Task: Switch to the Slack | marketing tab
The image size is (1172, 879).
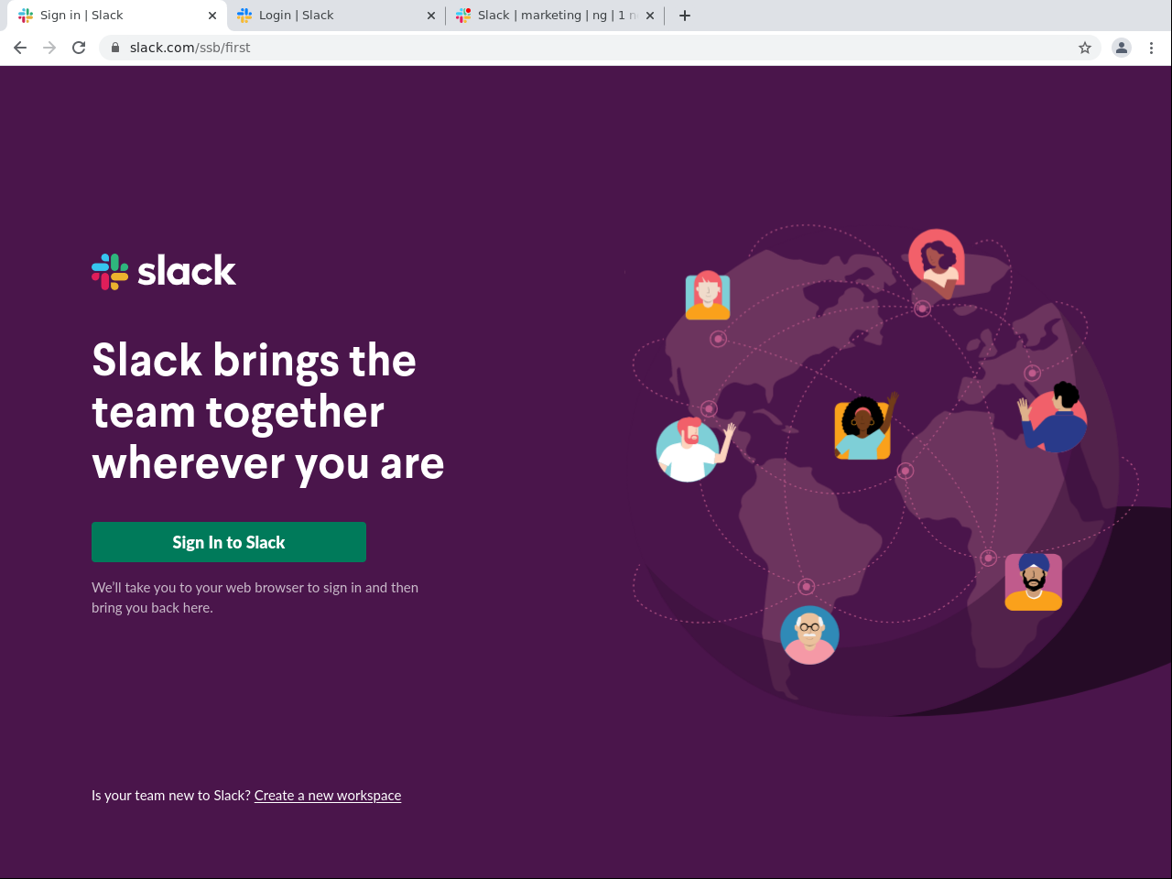Action: pyautogui.click(x=555, y=16)
